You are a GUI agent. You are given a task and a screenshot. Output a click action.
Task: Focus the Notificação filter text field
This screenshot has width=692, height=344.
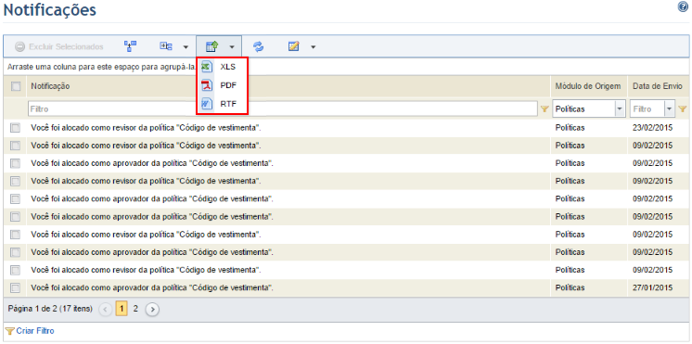(282, 108)
